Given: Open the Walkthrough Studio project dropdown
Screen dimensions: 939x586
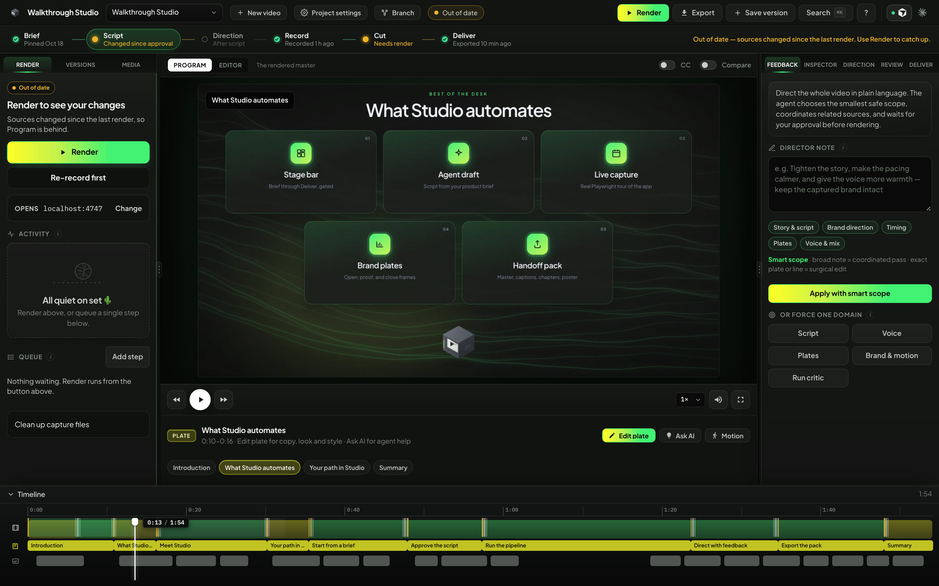Looking at the screenshot, I should [164, 13].
